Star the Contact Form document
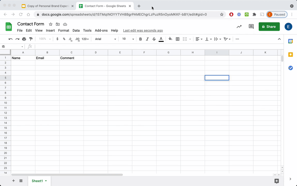The image size is (297, 186). [x=50, y=24]
